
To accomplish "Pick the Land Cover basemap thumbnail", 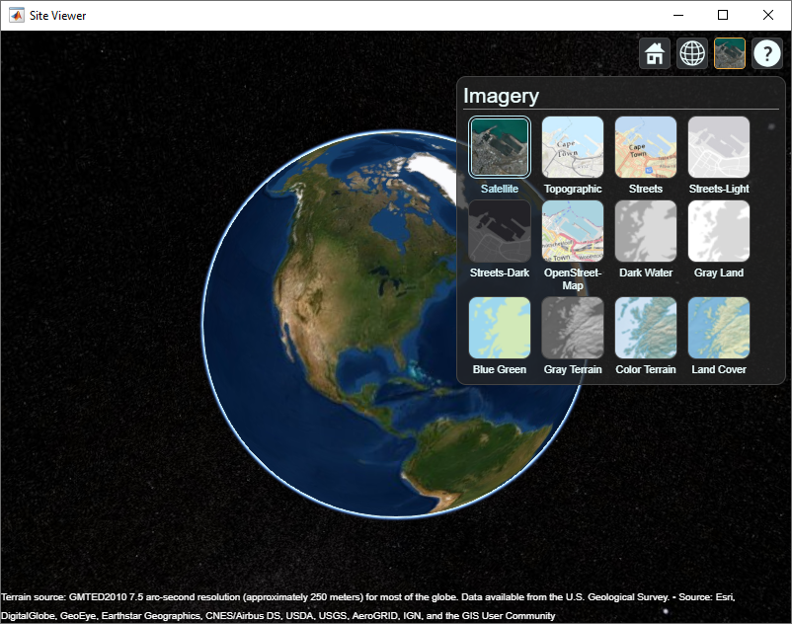I will click(719, 328).
